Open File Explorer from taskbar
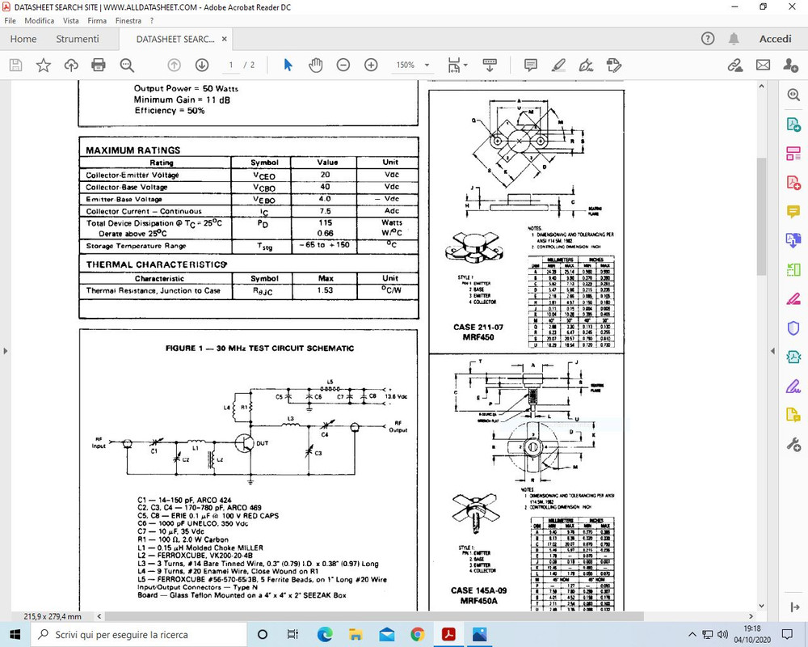The width and height of the screenshot is (808, 647). tap(356, 634)
